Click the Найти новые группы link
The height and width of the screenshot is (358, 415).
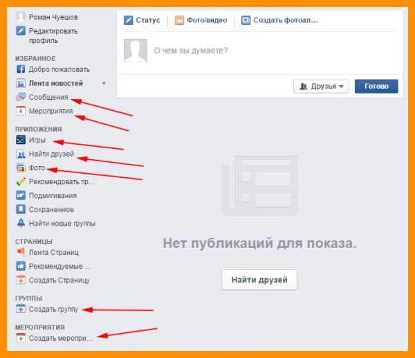pos(62,224)
